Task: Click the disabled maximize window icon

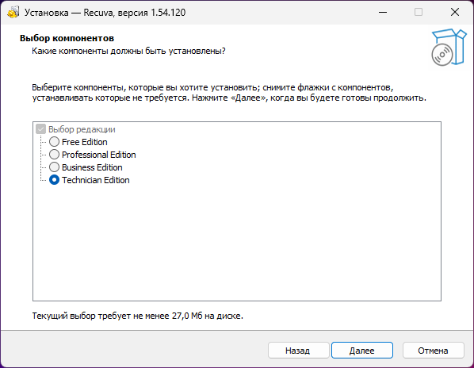Action: click(x=419, y=12)
